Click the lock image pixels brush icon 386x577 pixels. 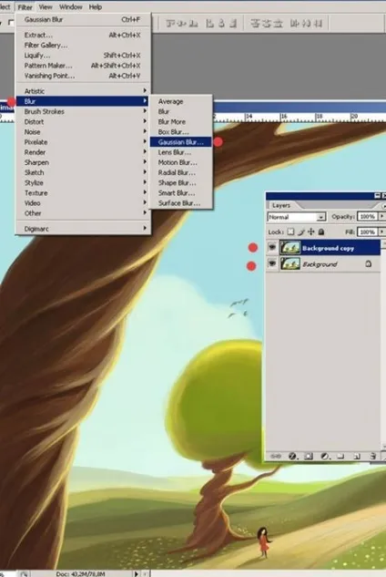[301, 232]
